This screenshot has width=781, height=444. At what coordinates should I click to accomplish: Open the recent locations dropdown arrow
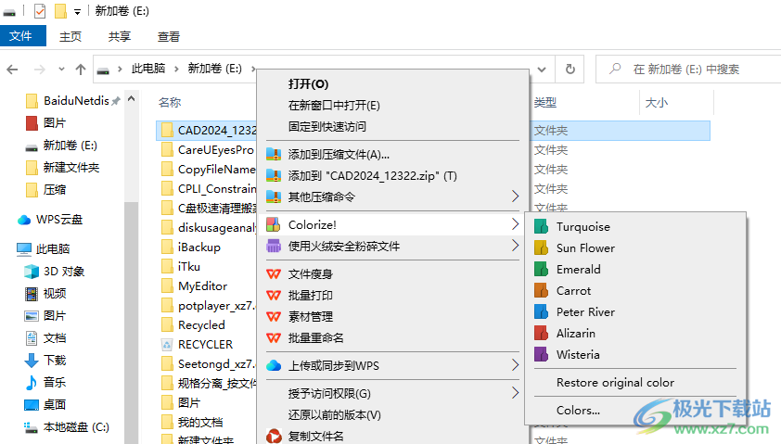click(x=61, y=70)
